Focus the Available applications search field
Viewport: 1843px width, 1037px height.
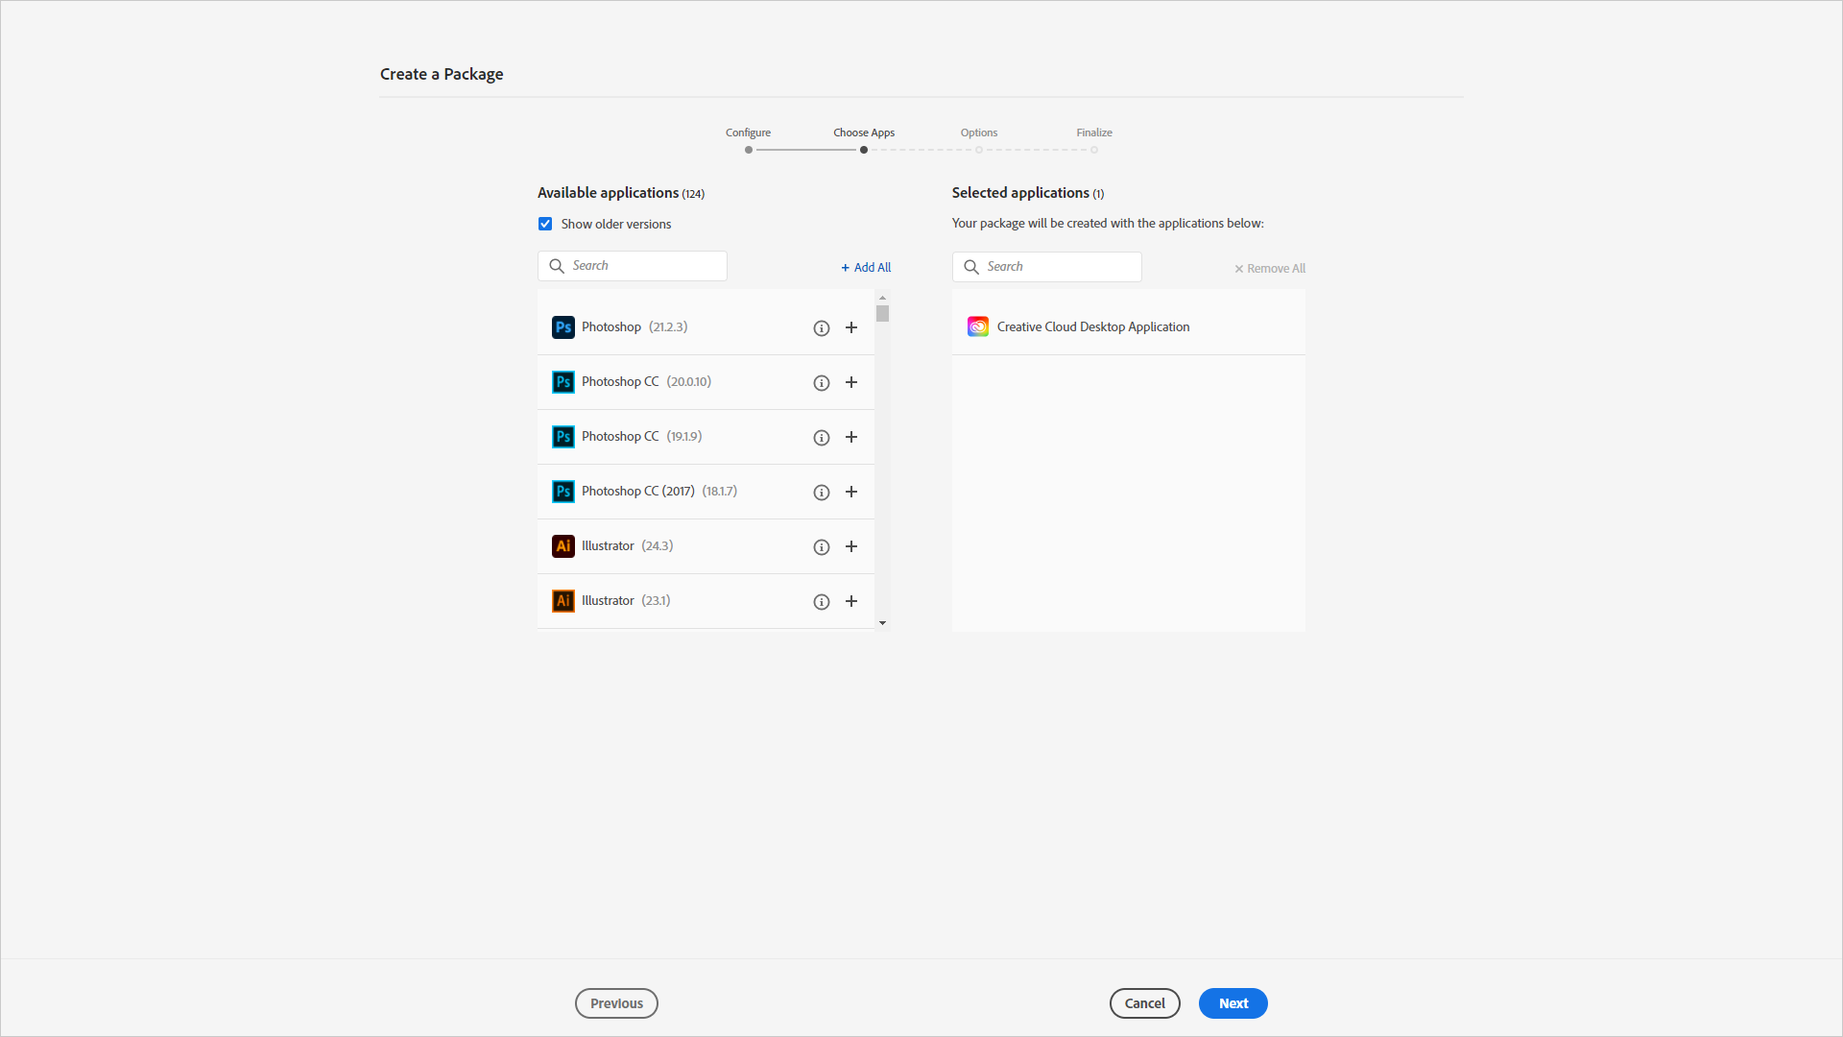tap(633, 266)
